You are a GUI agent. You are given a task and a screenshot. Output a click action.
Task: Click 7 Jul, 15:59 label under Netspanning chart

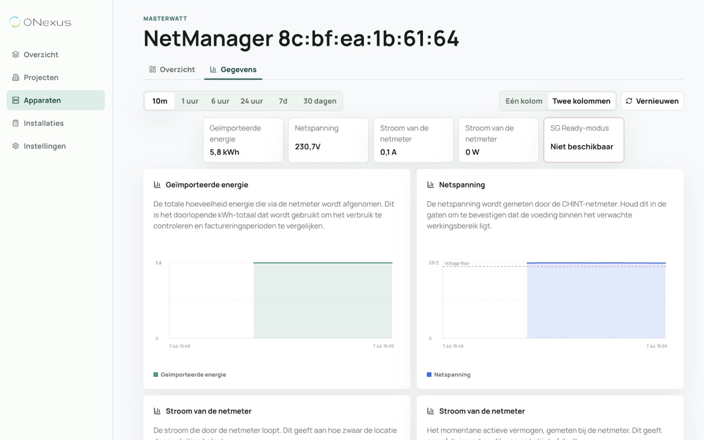[657, 346]
